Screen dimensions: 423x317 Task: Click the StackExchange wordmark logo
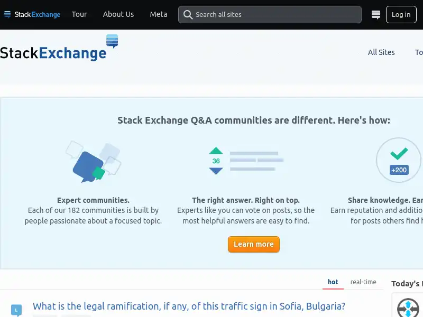point(53,53)
